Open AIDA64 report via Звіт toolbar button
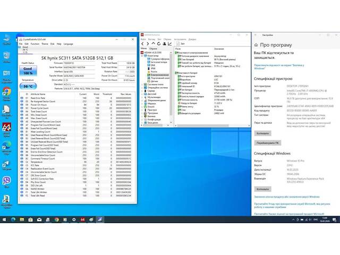Image resolution: width=340 pixels, height=255 pixels. pos(181,44)
